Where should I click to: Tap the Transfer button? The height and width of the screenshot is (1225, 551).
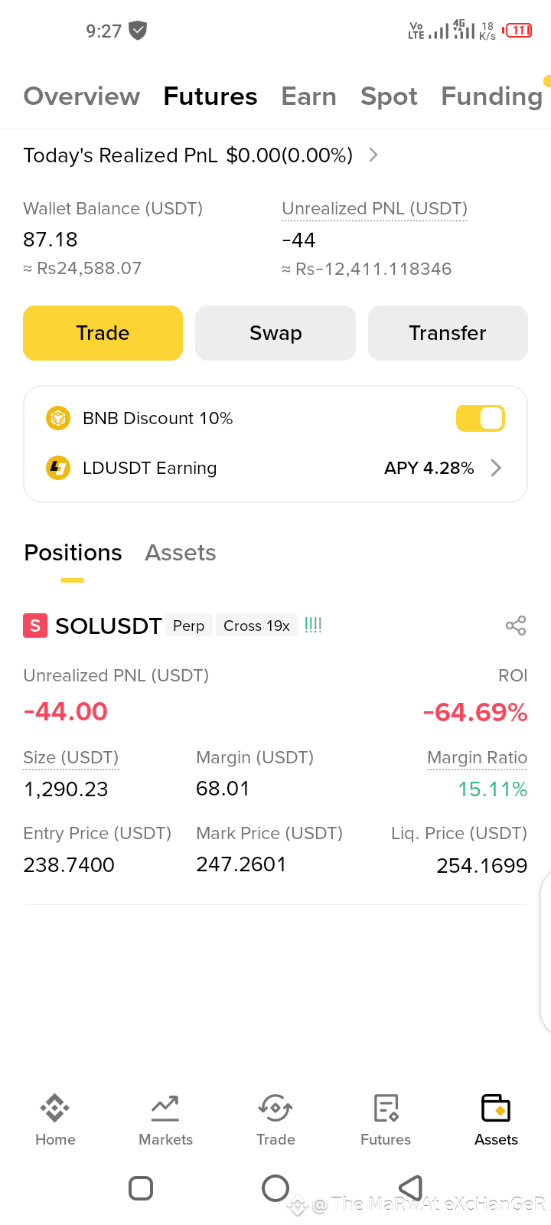[x=448, y=333]
